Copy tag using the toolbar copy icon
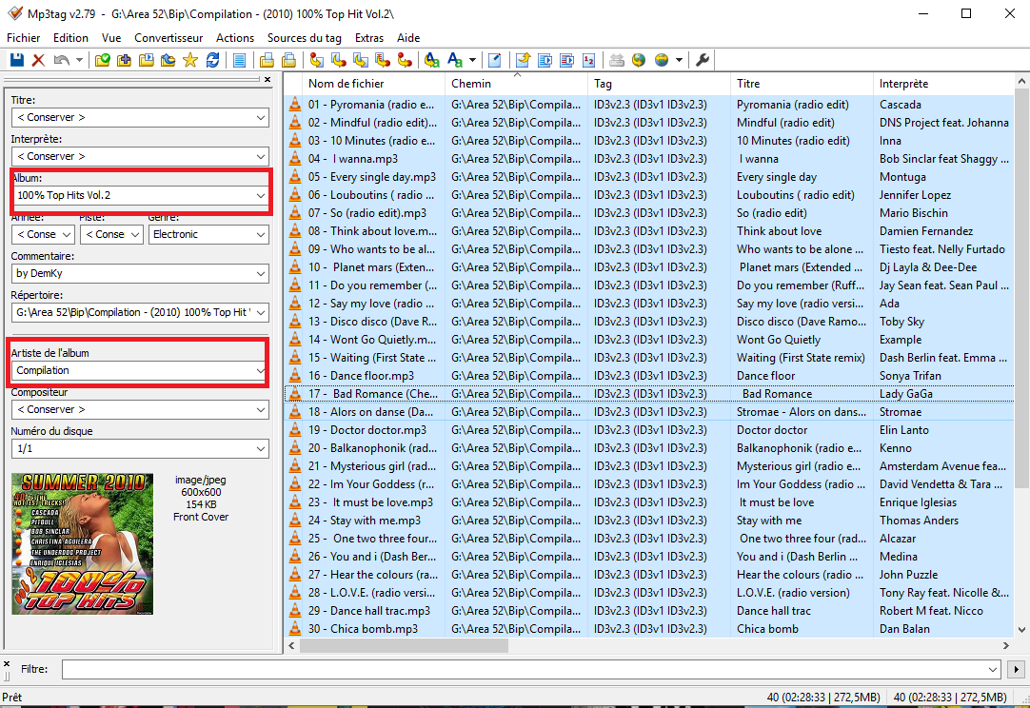This screenshot has height=708, width=1030. [266, 60]
